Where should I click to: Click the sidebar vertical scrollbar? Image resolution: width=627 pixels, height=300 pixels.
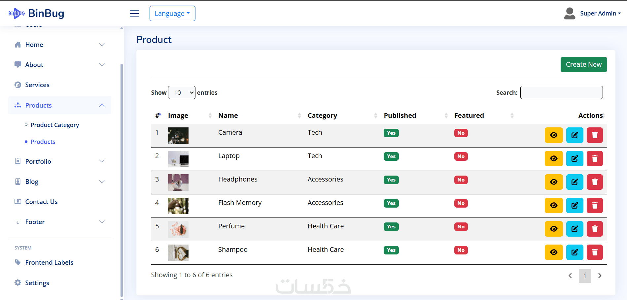pos(122,165)
